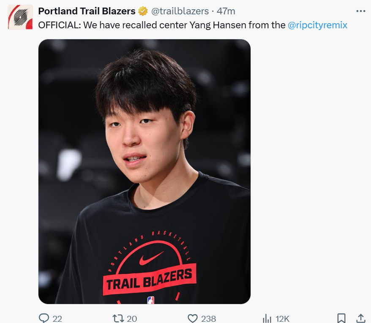Screen dimensions: 371x323
Task: Open the reply speech bubble icon
Action: point(44,318)
